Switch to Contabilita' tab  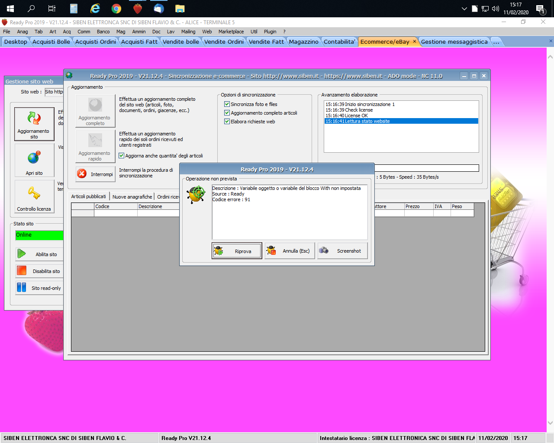[x=340, y=42]
